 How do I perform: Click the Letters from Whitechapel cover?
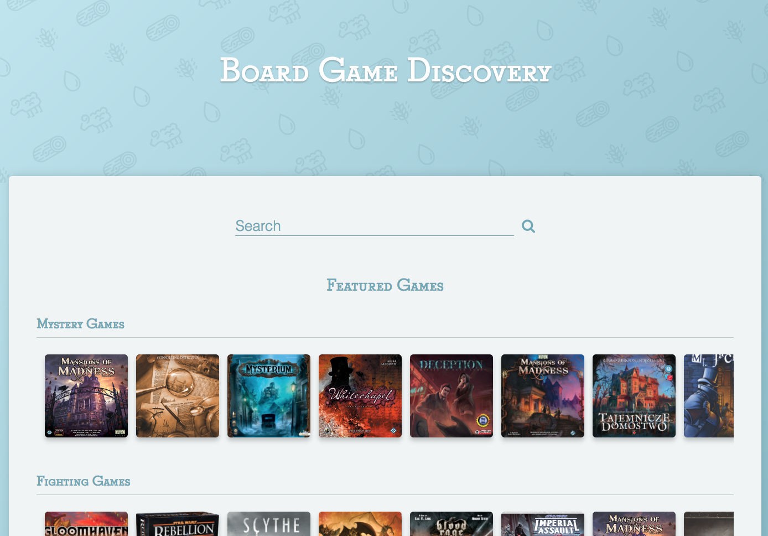click(360, 395)
